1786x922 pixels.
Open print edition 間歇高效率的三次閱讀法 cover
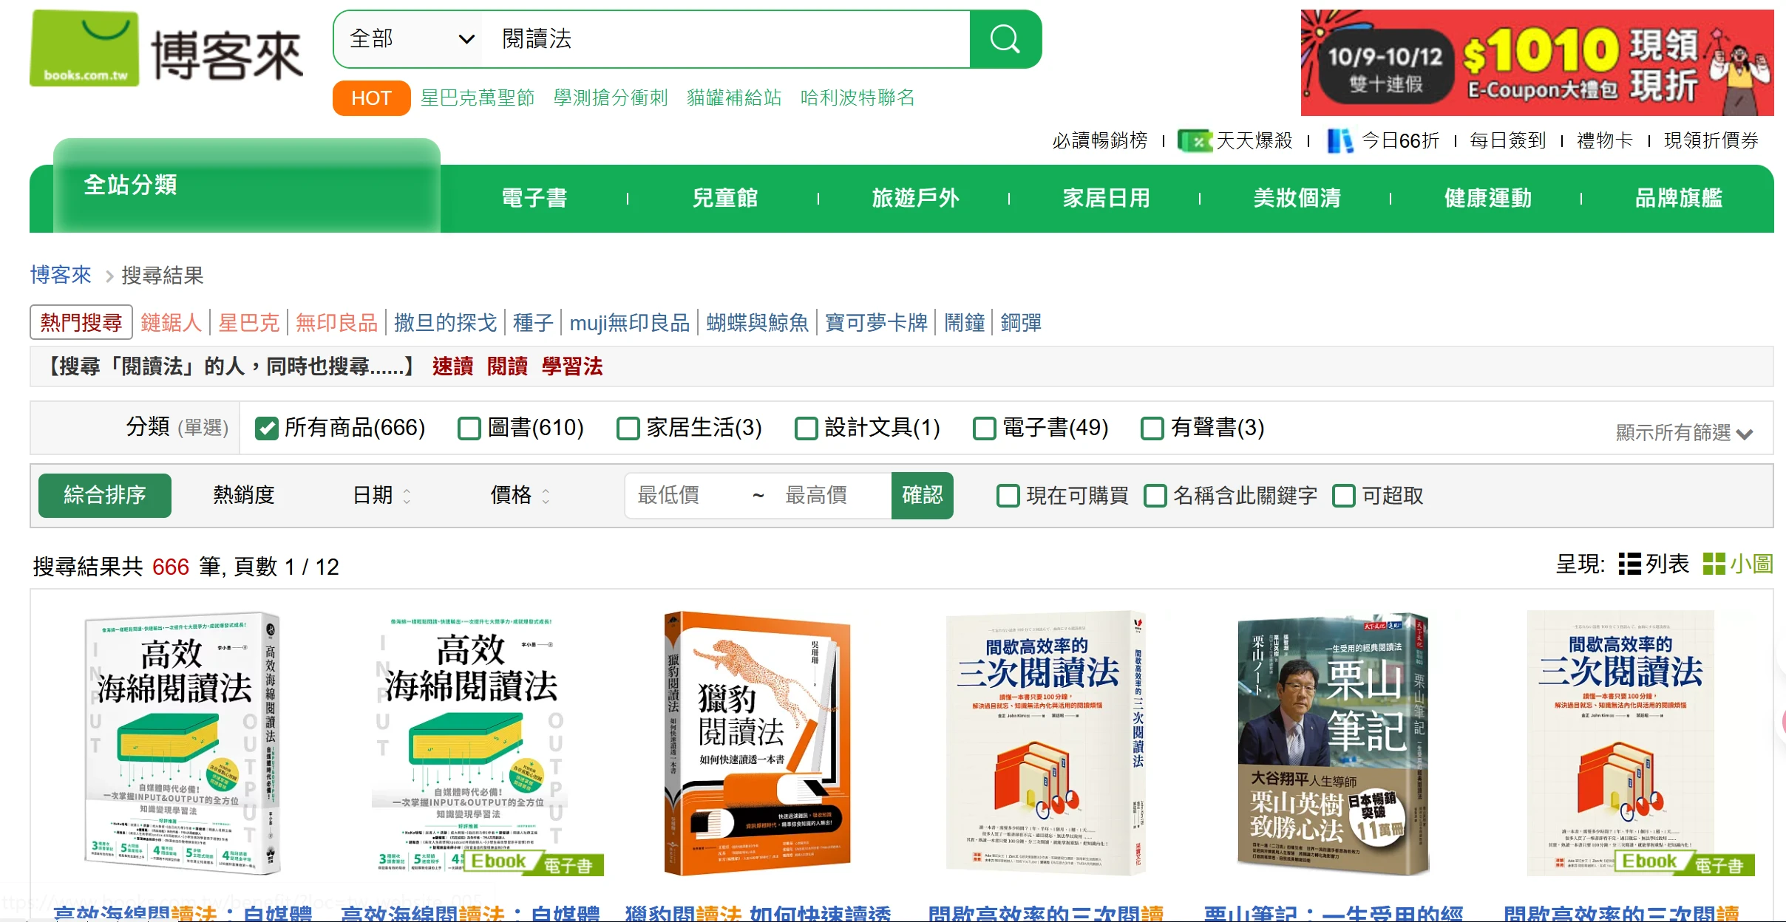coord(1045,743)
